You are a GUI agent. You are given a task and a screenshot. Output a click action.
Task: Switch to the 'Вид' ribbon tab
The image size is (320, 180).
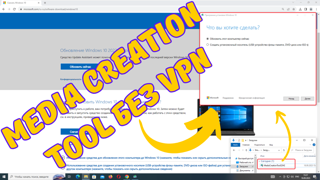[x=271, y=145]
